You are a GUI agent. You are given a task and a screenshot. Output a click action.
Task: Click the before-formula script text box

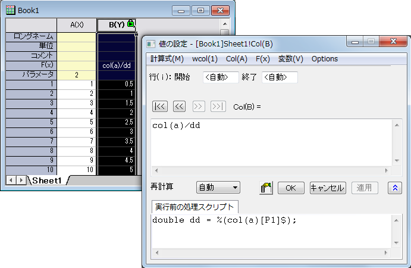272,231
